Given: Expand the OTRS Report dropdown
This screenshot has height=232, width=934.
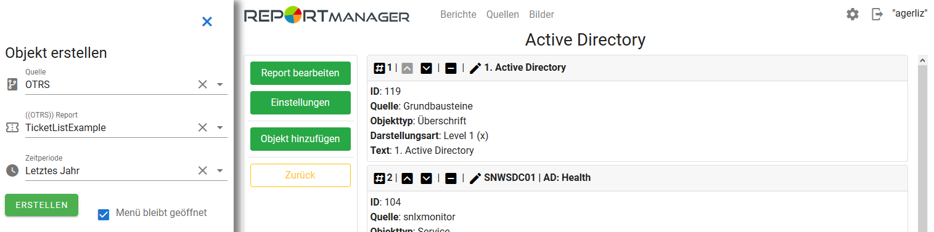Looking at the screenshot, I should pyautogui.click(x=220, y=127).
